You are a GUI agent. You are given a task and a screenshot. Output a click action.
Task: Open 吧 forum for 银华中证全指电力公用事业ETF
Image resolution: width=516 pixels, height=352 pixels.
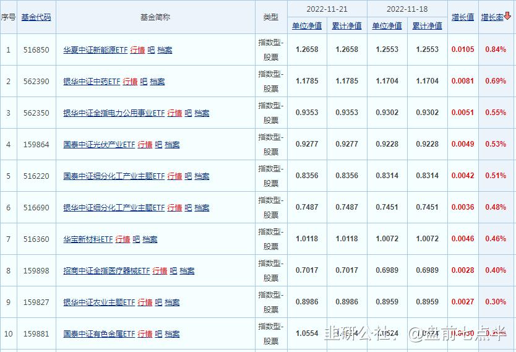point(188,113)
